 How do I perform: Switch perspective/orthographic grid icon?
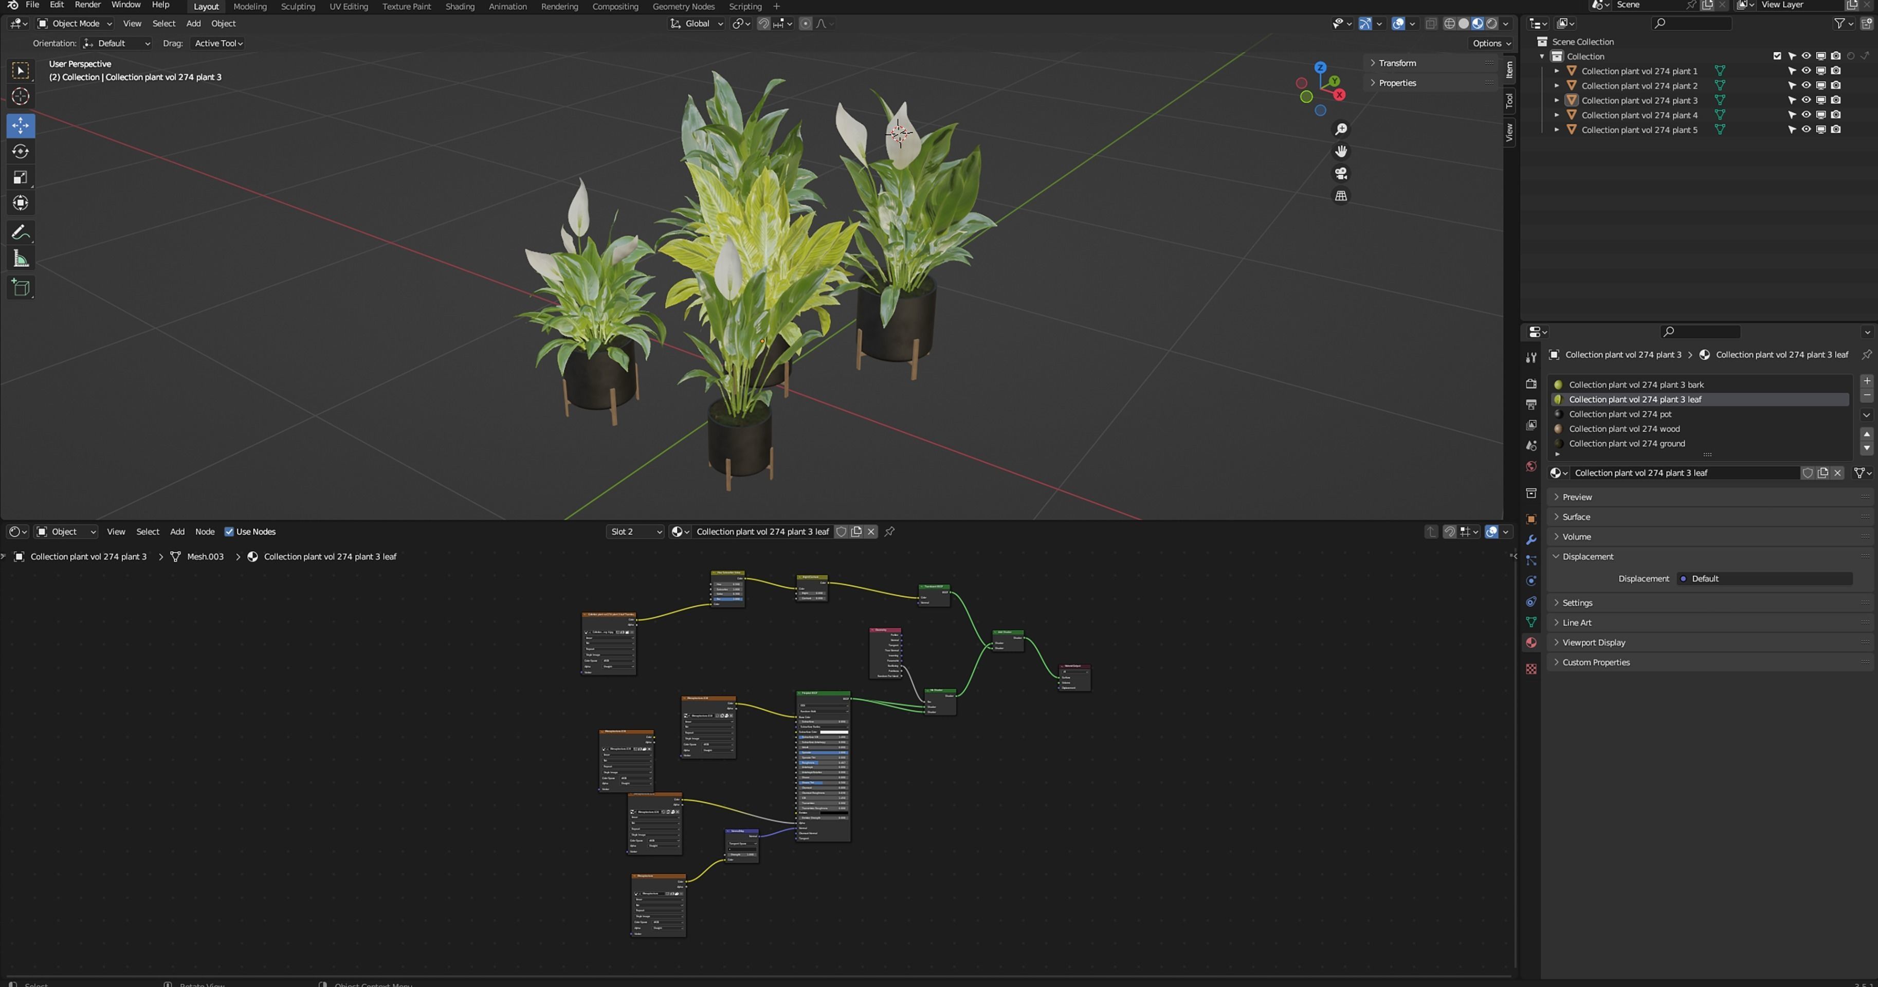1341,195
